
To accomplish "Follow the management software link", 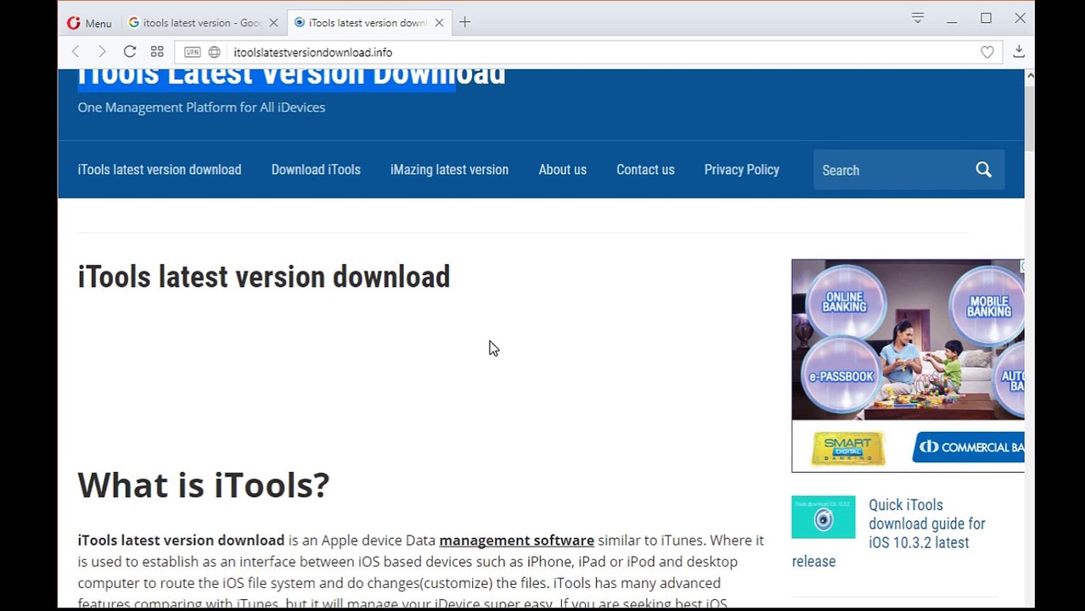I will point(516,540).
